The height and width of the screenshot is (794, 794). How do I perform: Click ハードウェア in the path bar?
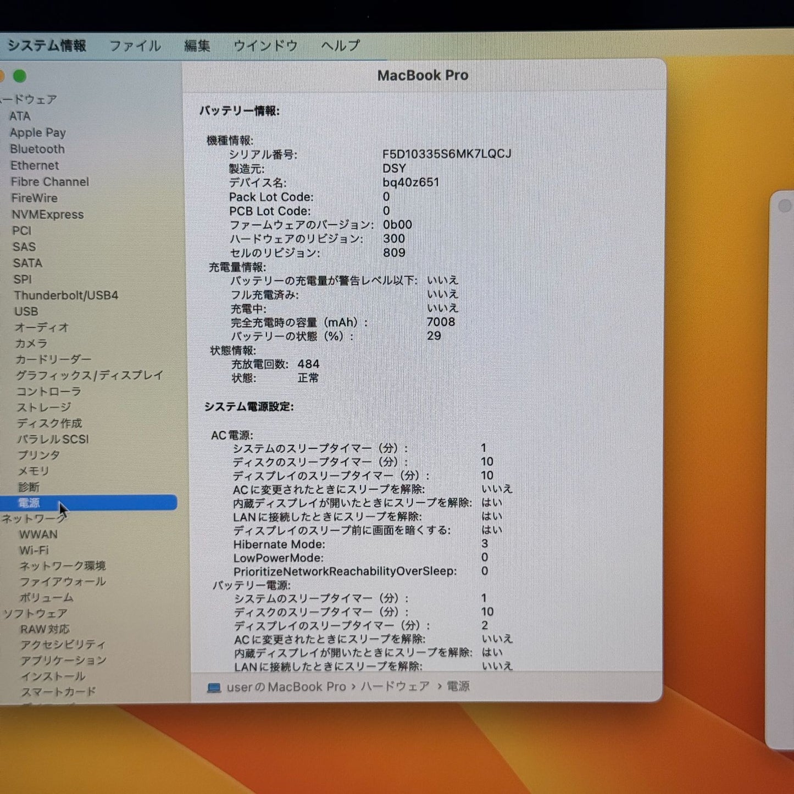click(x=395, y=686)
